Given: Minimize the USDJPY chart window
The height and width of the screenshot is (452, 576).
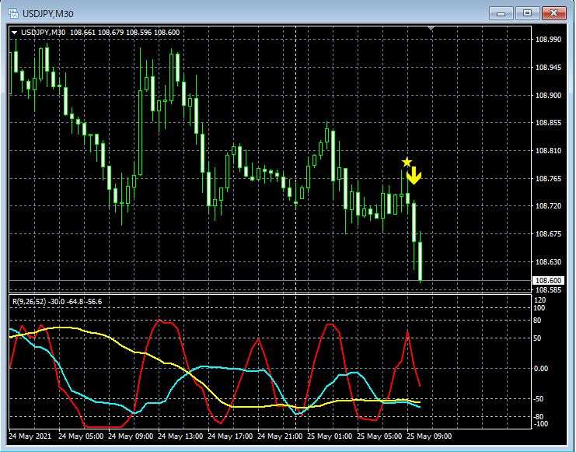Looking at the screenshot, I should point(501,13).
